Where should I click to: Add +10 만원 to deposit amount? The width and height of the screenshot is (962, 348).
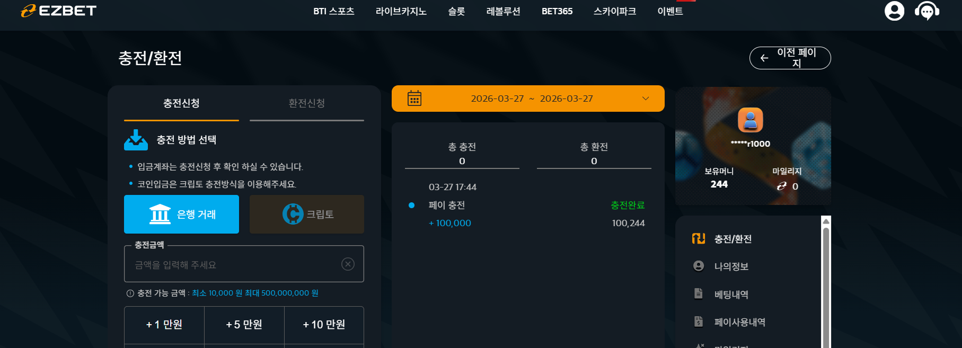324,324
